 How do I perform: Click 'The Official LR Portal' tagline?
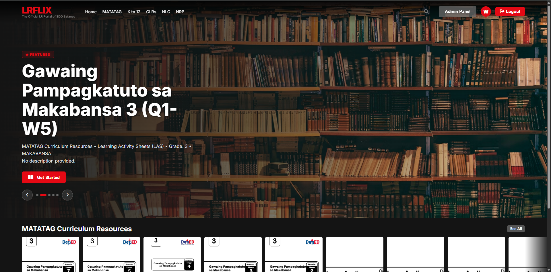(48, 16)
